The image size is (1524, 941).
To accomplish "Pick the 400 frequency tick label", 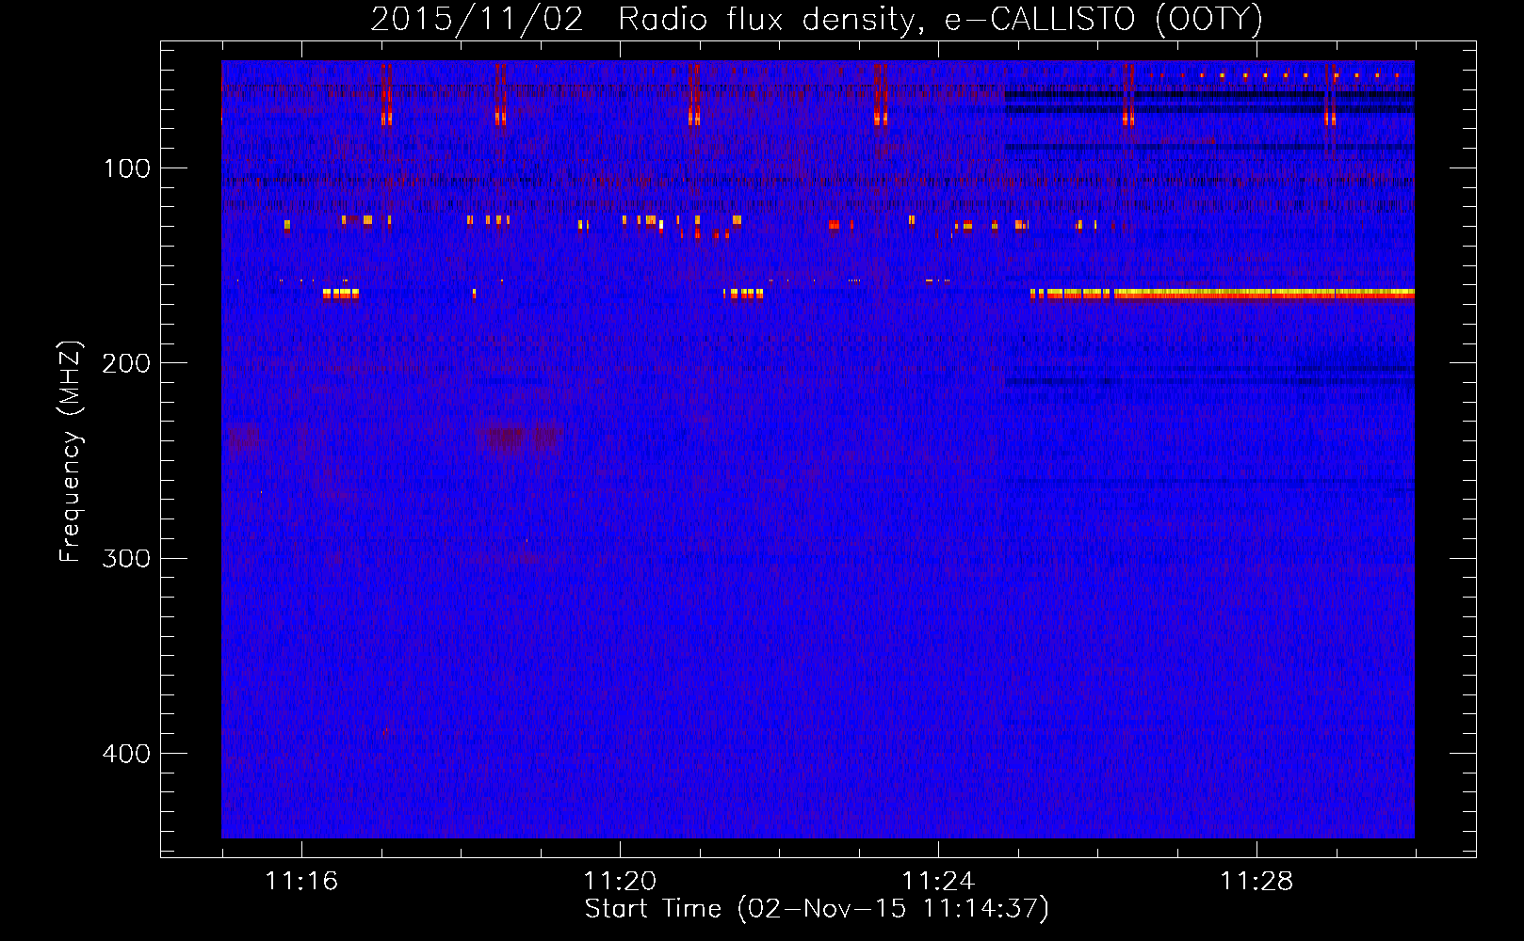I will click(x=125, y=754).
